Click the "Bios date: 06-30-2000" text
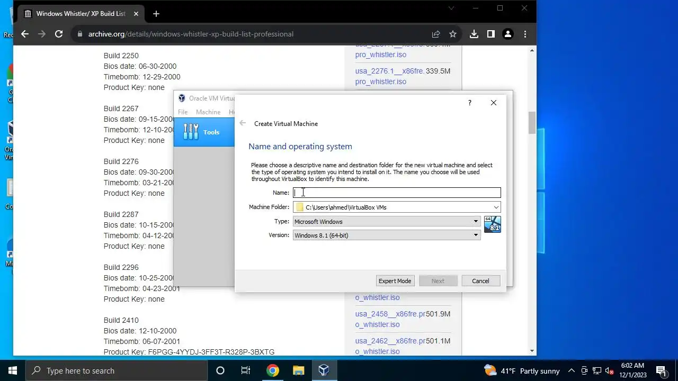 pyautogui.click(x=140, y=66)
